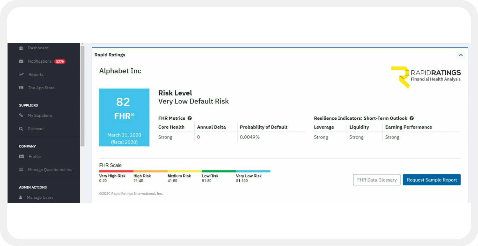Image resolution: width=478 pixels, height=246 pixels.
Task: Click the Dashboard gauge icon
Action: [21, 48]
